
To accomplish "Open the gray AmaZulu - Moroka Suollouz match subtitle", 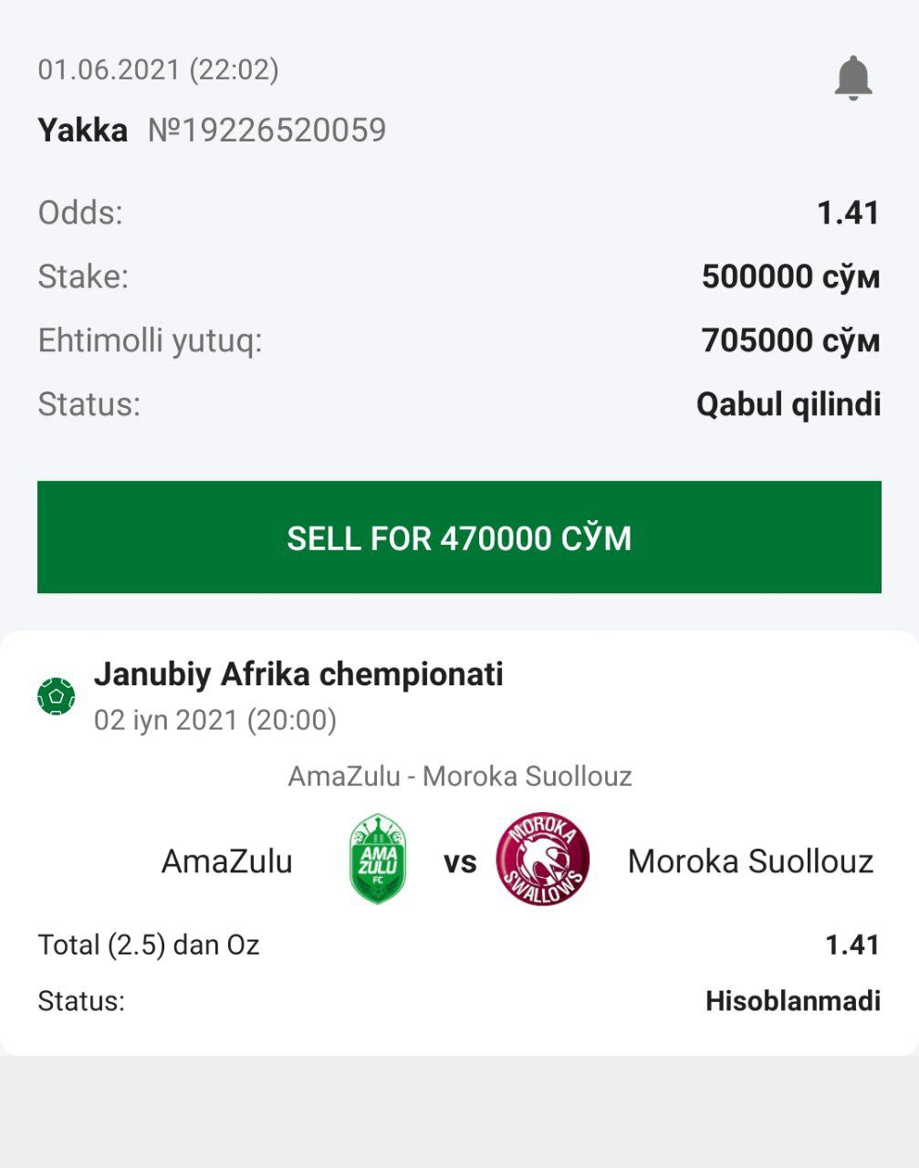I will pos(460,777).
